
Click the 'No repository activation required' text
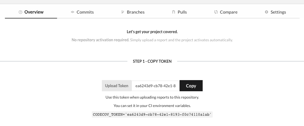click(x=101, y=40)
